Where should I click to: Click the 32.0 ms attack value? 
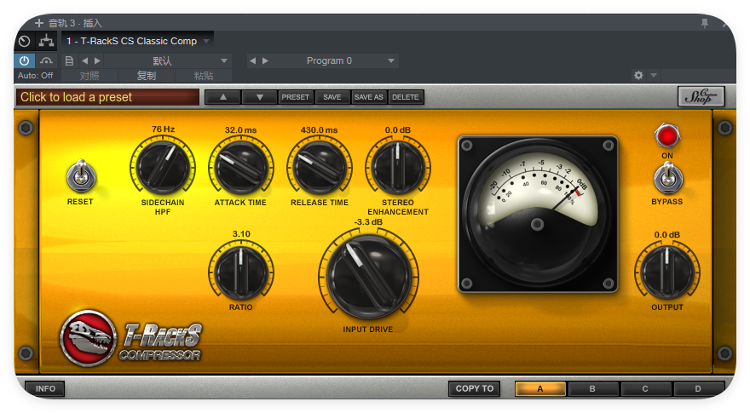[x=240, y=130]
